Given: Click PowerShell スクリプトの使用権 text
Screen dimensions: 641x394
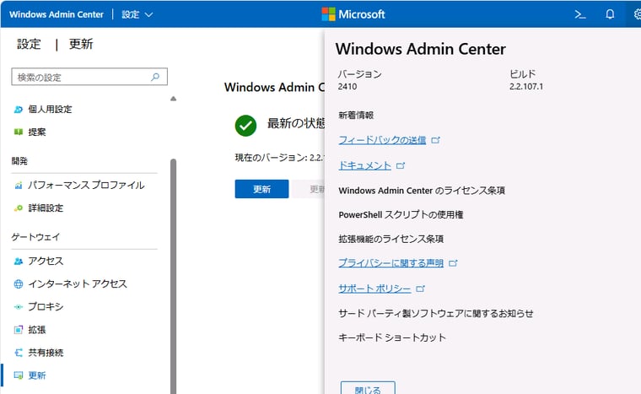Looking at the screenshot, I should (401, 215).
